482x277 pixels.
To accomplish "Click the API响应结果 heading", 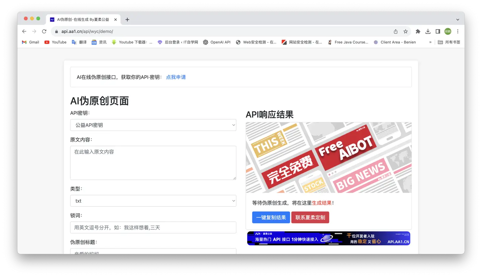I will [x=270, y=115].
